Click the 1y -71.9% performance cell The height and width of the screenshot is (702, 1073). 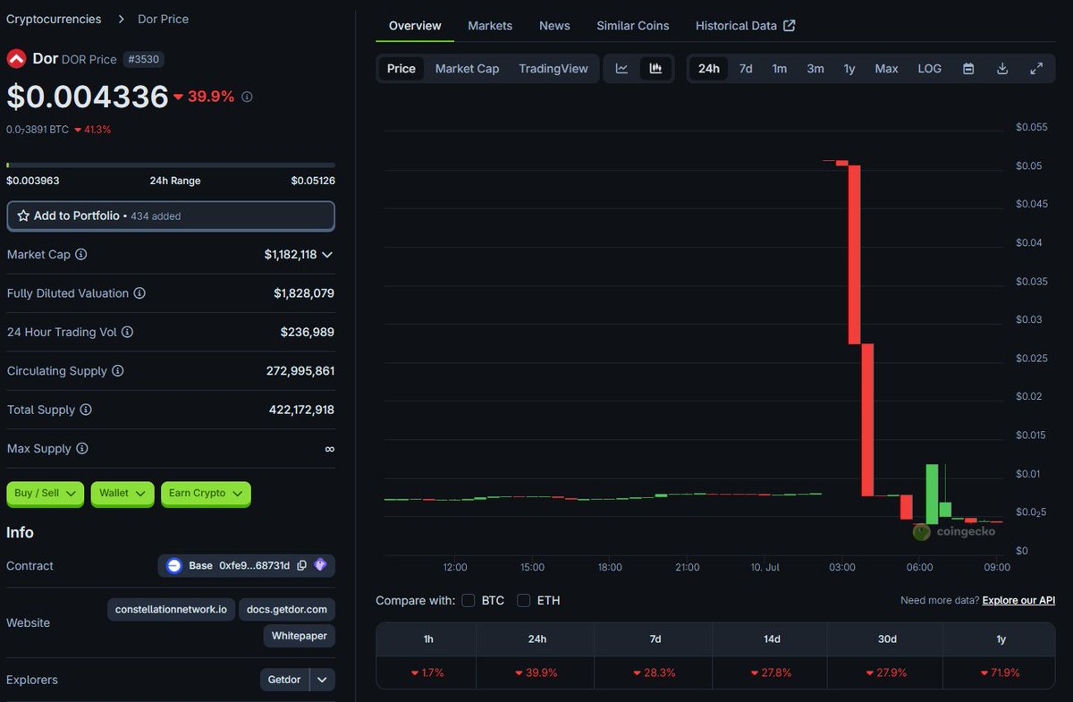1001,672
